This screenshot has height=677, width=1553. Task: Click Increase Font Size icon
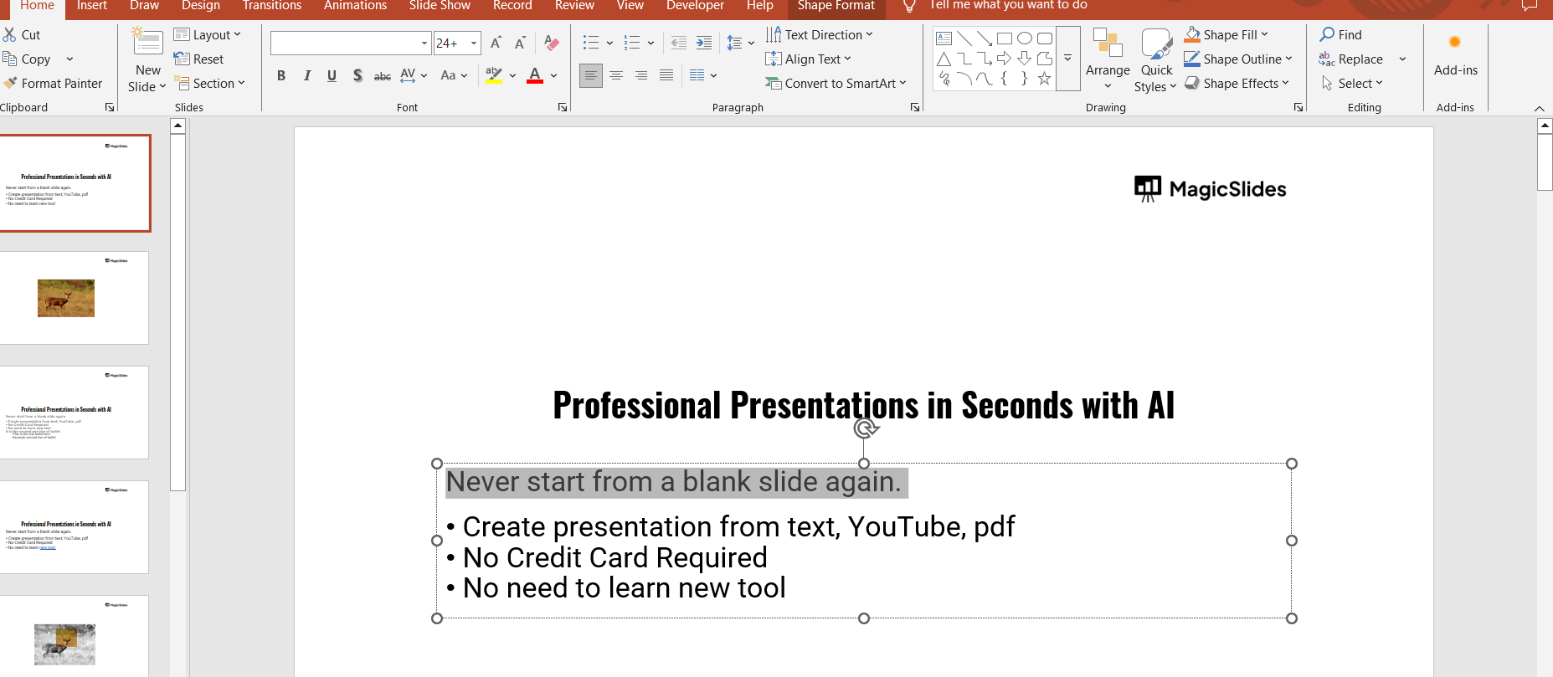496,43
